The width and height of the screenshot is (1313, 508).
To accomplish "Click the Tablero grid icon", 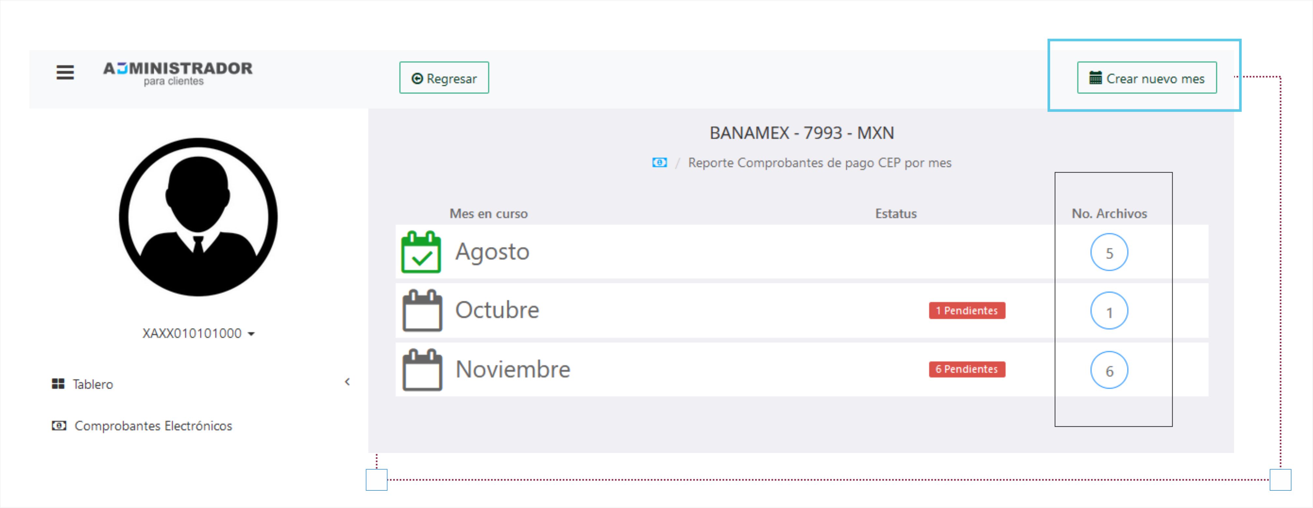I will [x=58, y=384].
